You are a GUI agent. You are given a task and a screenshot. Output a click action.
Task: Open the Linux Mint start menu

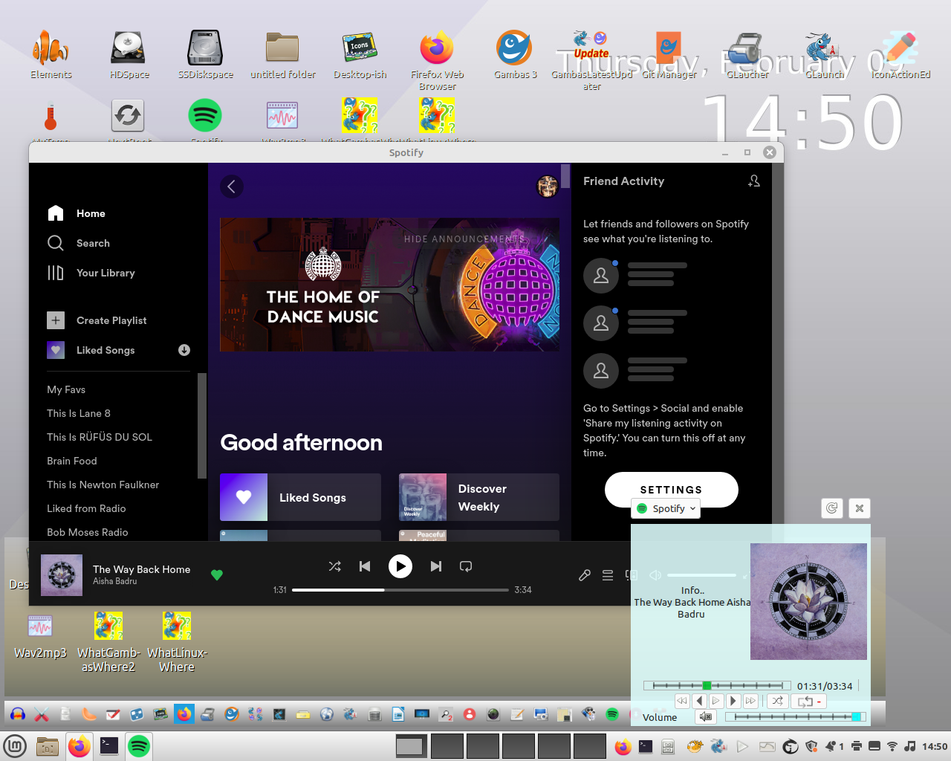[x=15, y=746]
